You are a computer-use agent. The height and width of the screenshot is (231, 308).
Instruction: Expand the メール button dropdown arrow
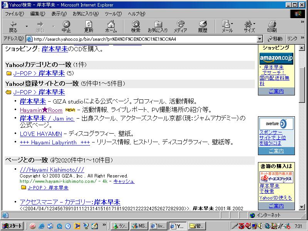point(232,24)
